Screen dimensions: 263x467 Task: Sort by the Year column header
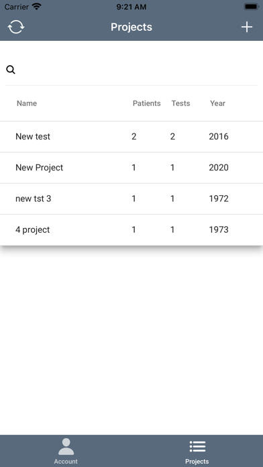point(218,103)
